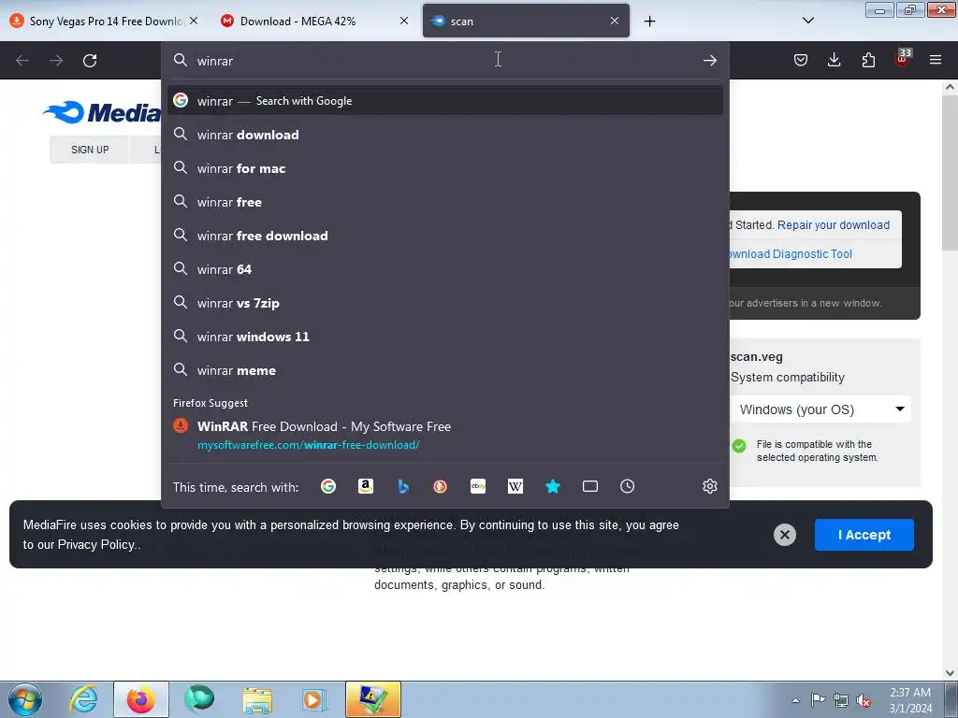Select the winrar vs 7zip suggestion
This screenshot has height=718, width=958.
coord(444,302)
